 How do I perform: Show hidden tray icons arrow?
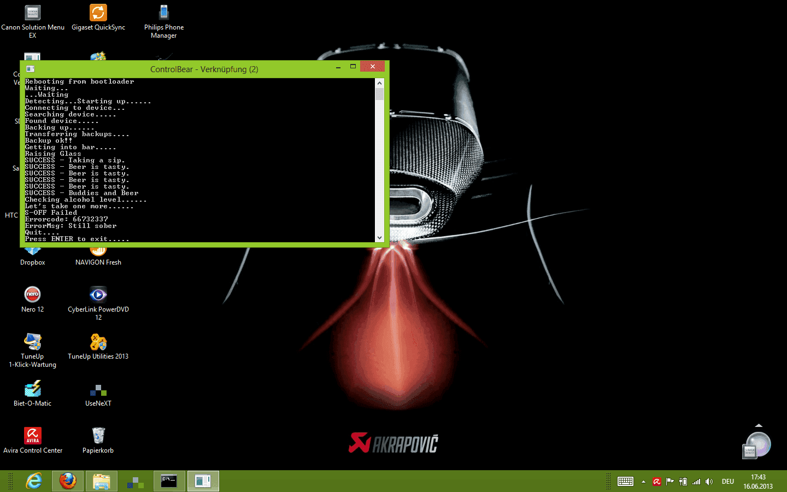(x=643, y=482)
